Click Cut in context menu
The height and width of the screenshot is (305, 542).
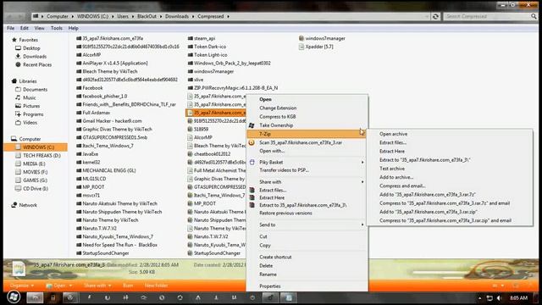263,236
